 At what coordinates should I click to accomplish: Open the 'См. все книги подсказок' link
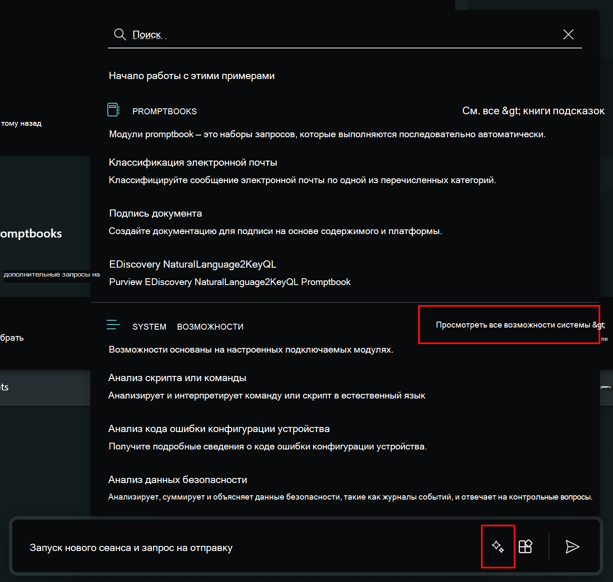coord(533,111)
